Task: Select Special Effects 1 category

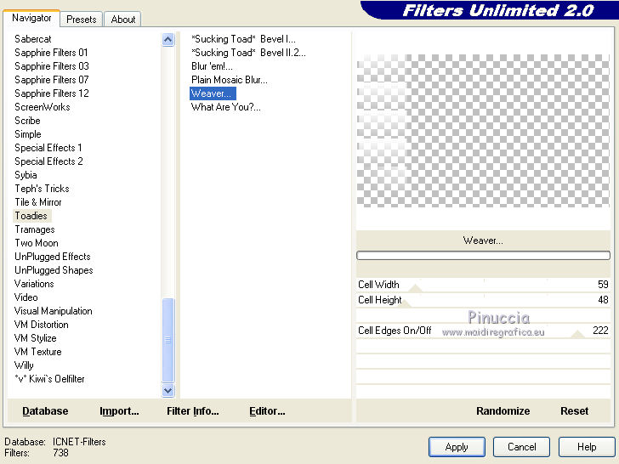Action: coord(48,148)
